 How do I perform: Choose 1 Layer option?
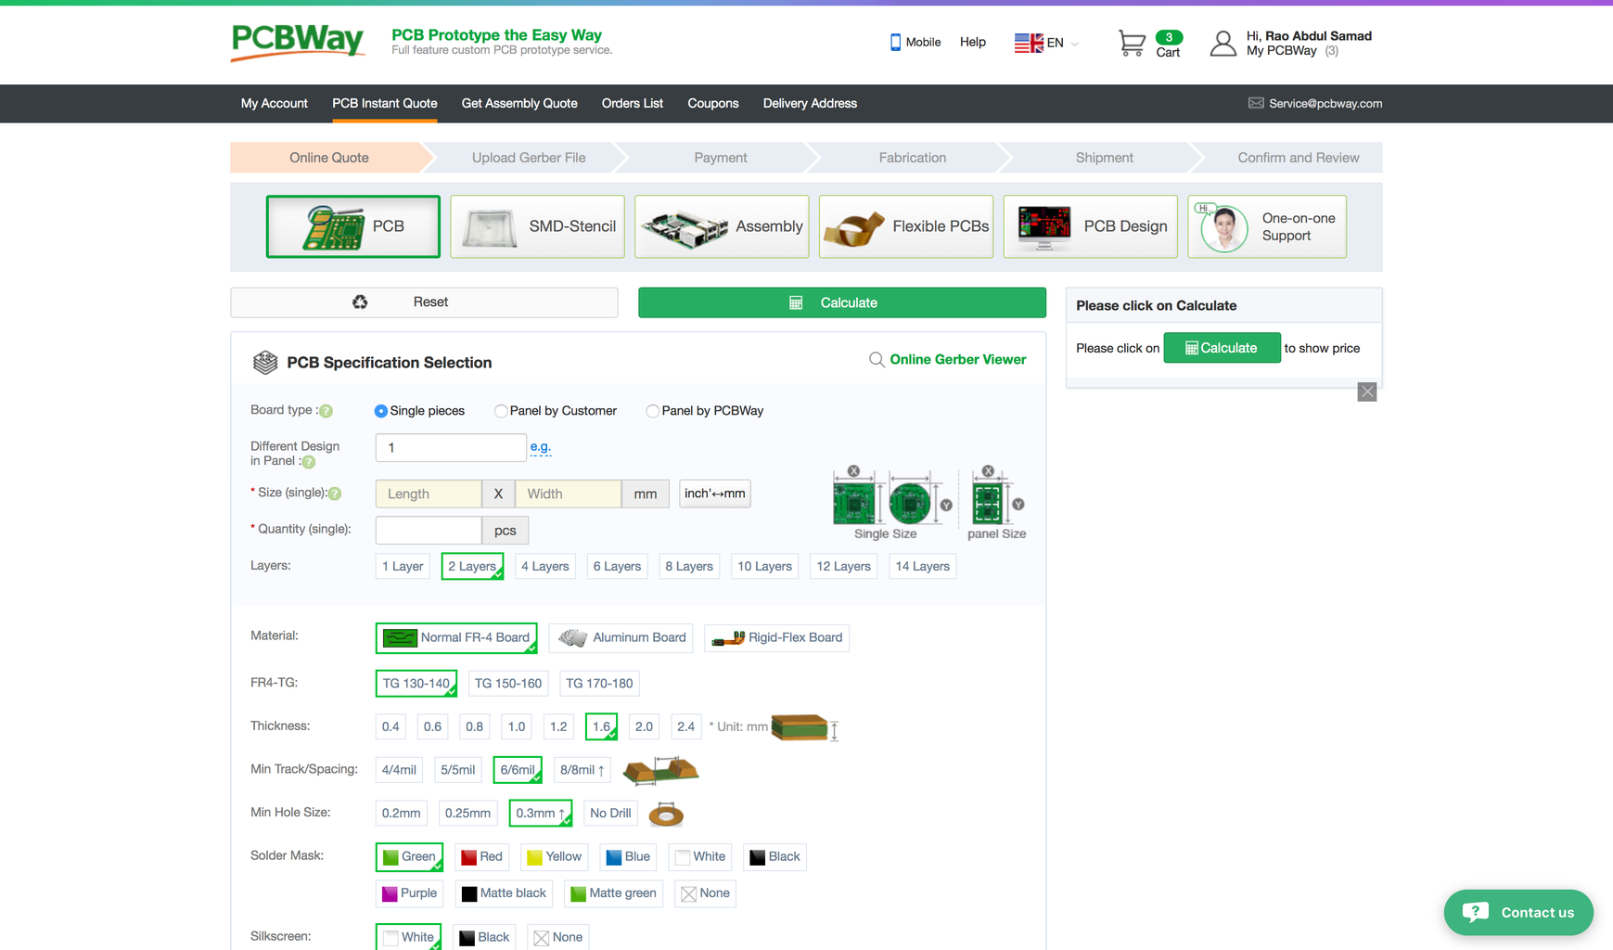click(x=403, y=566)
